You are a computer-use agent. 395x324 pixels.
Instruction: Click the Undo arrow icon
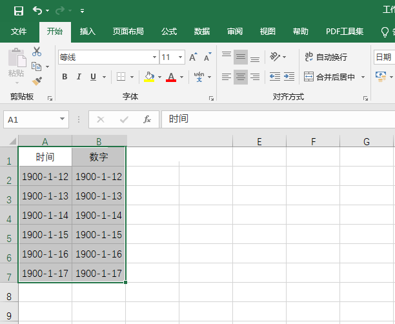pos(37,10)
